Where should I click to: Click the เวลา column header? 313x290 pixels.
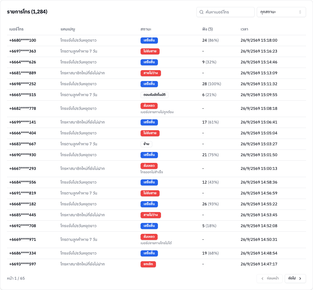click(x=244, y=29)
